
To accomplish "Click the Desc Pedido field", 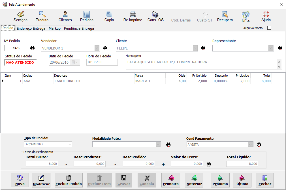I will tap(139, 164).
